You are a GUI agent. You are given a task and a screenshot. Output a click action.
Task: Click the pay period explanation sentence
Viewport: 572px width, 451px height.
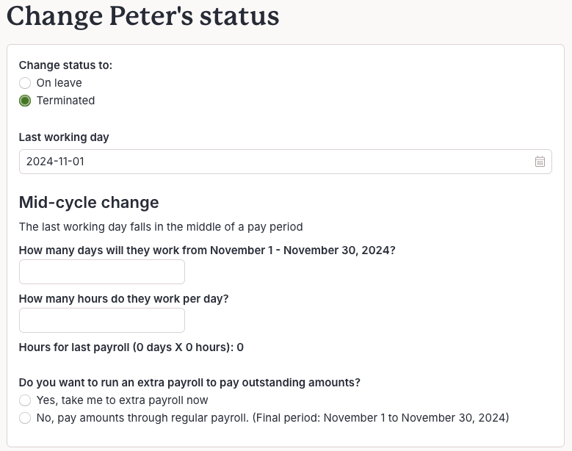click(x=161, y=226)
